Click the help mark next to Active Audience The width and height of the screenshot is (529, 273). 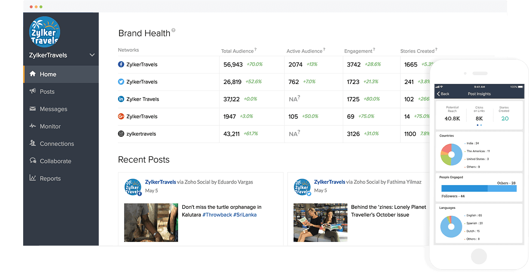click(324, 50)
